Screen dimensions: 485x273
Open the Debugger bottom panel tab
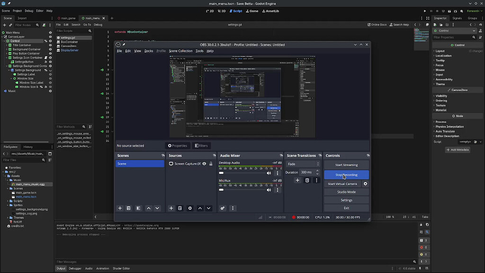(x=75, y=269)
